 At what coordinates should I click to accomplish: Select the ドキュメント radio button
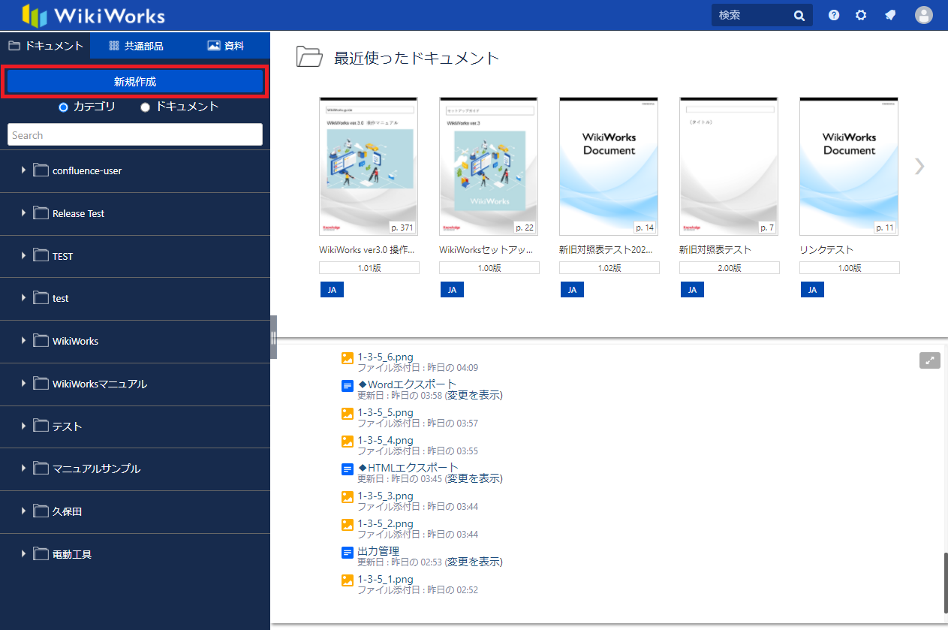146,107
